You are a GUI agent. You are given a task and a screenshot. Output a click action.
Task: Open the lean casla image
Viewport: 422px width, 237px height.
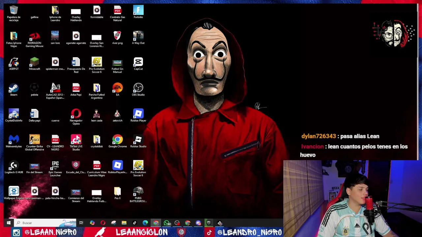coord(97,115)
